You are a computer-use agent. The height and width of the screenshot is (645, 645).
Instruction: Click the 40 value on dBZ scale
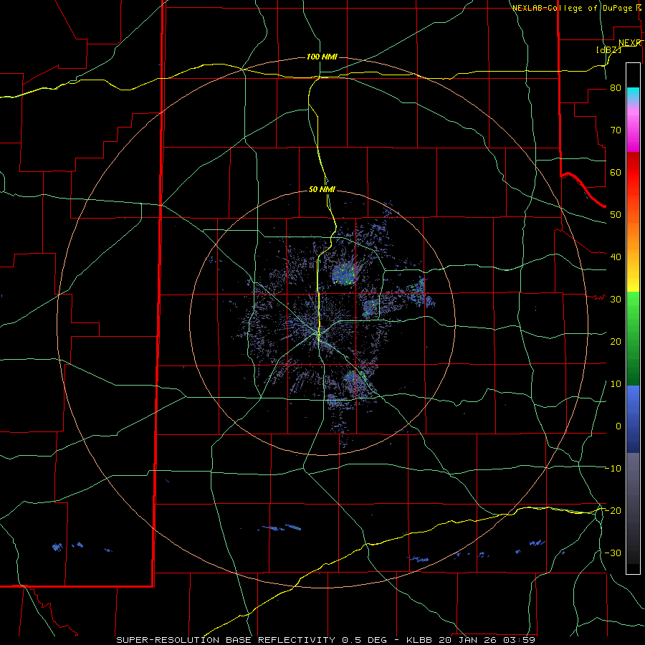(616, 257)
